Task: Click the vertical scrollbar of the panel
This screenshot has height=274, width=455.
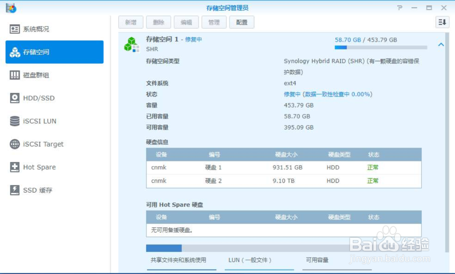Action: tap(447, 142)
